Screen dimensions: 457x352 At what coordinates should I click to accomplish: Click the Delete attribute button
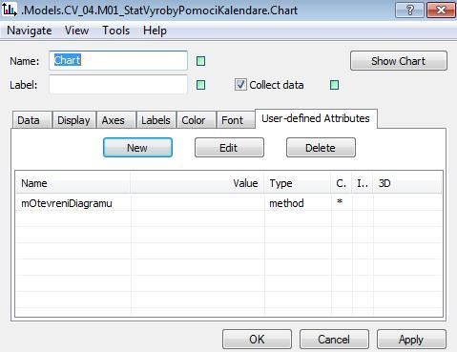tap(321, 148)
